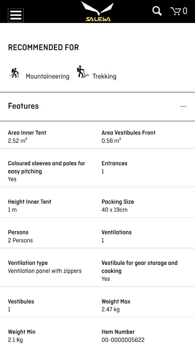
Task: Click the Persons 2 Persons entry
Action: pos(20,240)
